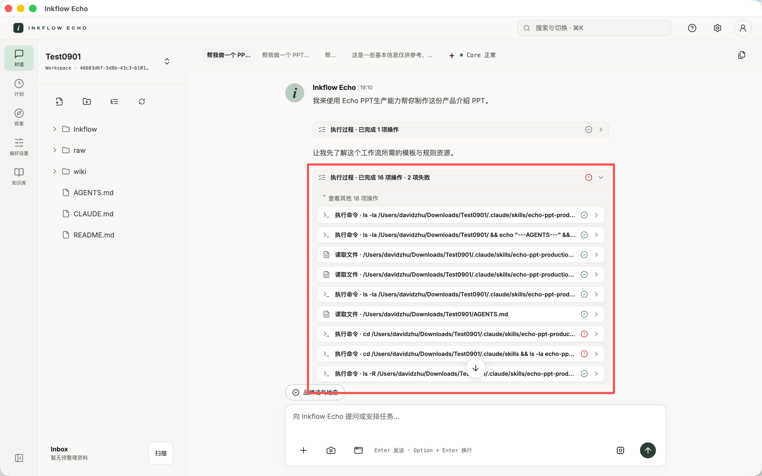Click the new folder icon

click(87, 101)
